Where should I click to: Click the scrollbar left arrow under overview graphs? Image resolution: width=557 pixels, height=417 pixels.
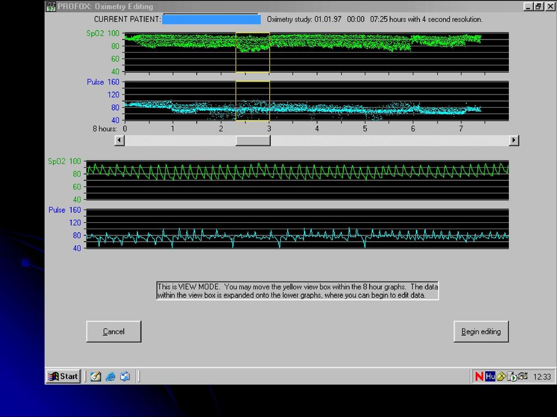120,140
